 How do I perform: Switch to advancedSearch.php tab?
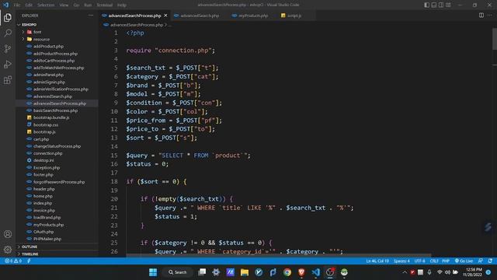[200, 16]
